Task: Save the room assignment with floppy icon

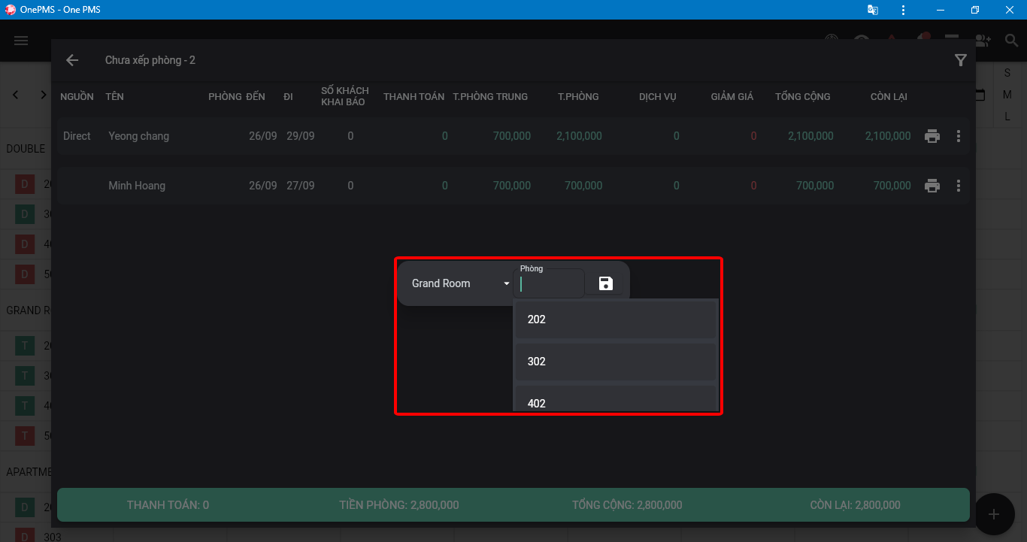Action: coord(606,283)
